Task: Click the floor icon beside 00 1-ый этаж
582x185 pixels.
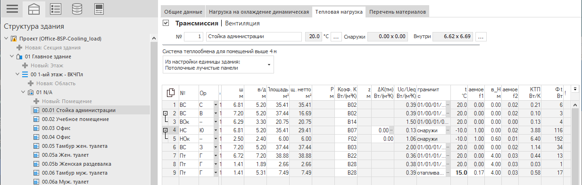Action: pyautogui.click(x=25, y=74)
